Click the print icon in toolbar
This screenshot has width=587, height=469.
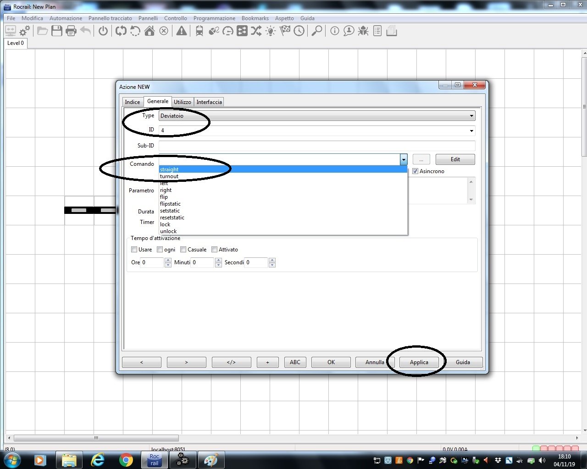71,31
